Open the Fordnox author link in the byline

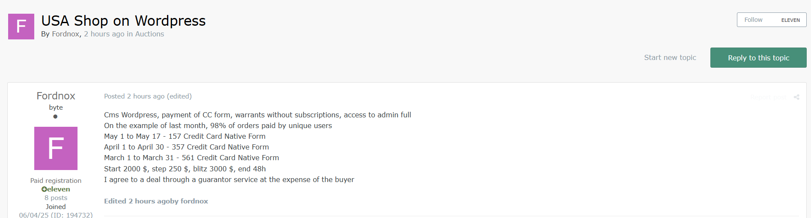click(66, 34)
